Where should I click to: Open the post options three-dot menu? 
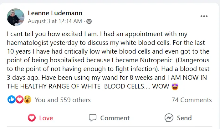point(204,16)
